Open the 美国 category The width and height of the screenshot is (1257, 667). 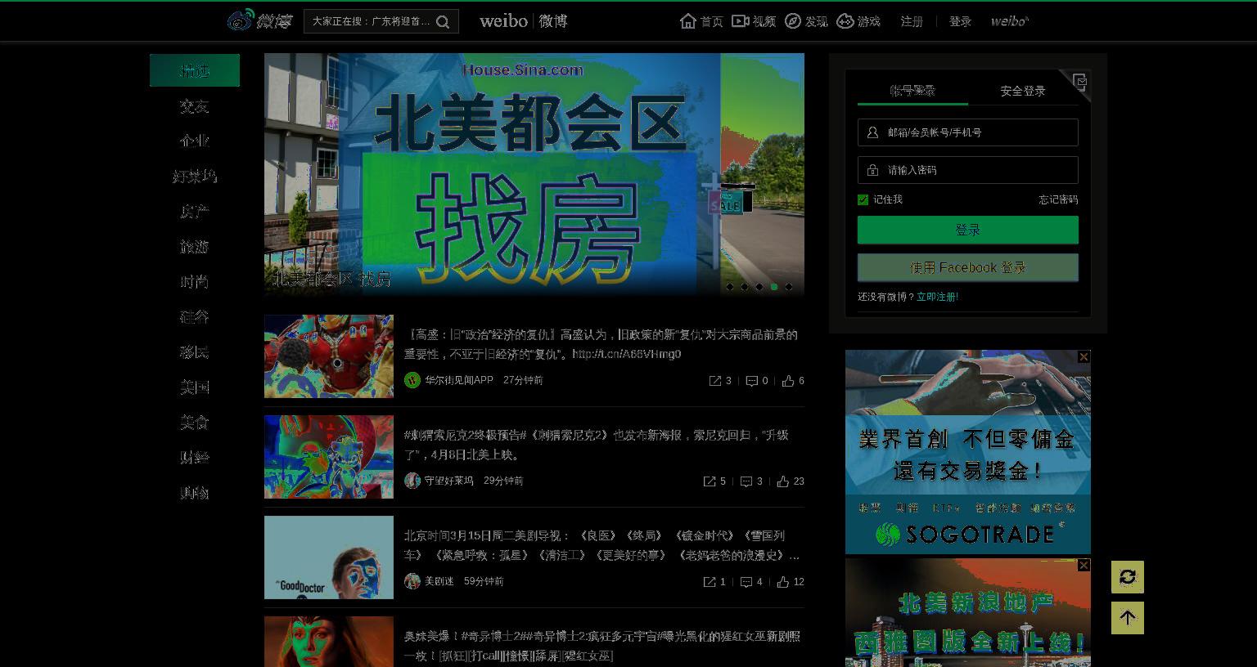click(x=195, y=387)
